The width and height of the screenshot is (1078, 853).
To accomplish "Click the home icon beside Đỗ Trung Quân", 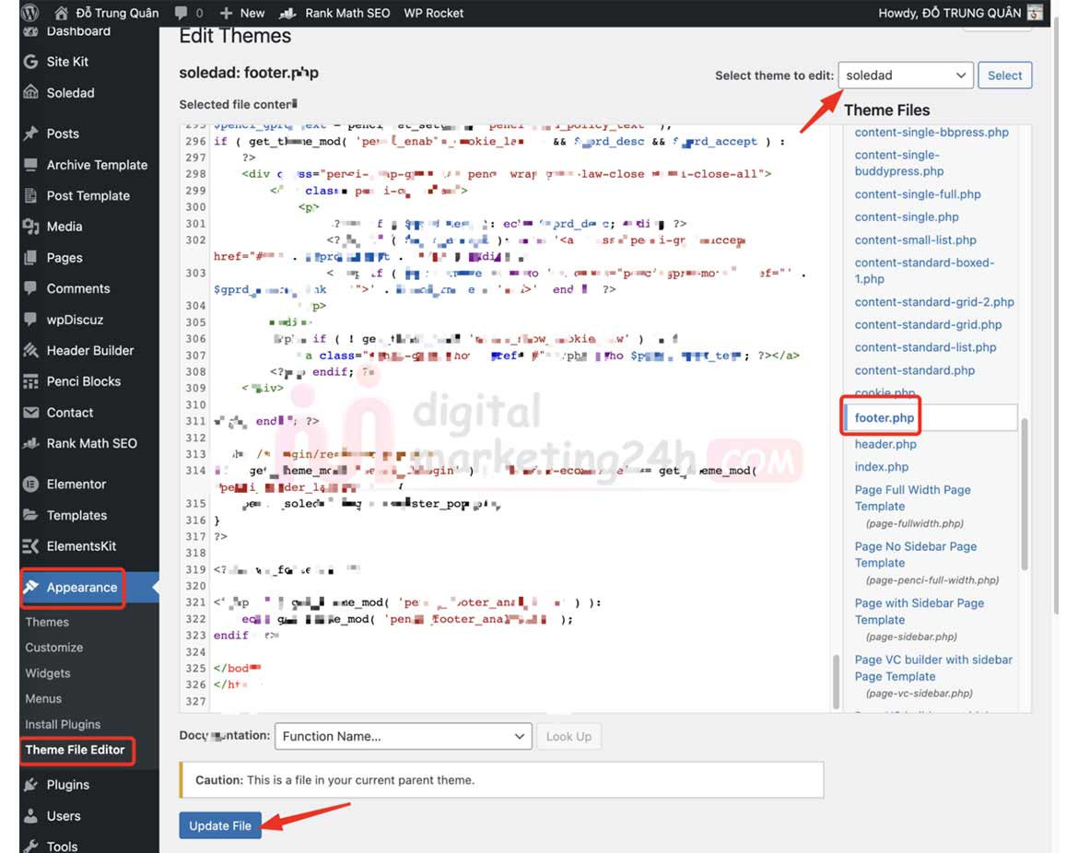I will click(61, 12).
